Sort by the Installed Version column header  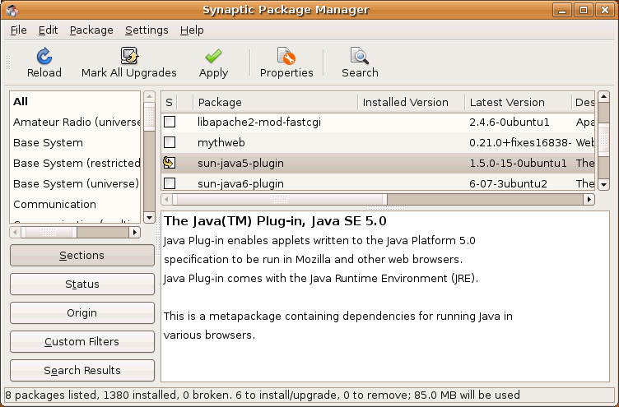(412, 103)
